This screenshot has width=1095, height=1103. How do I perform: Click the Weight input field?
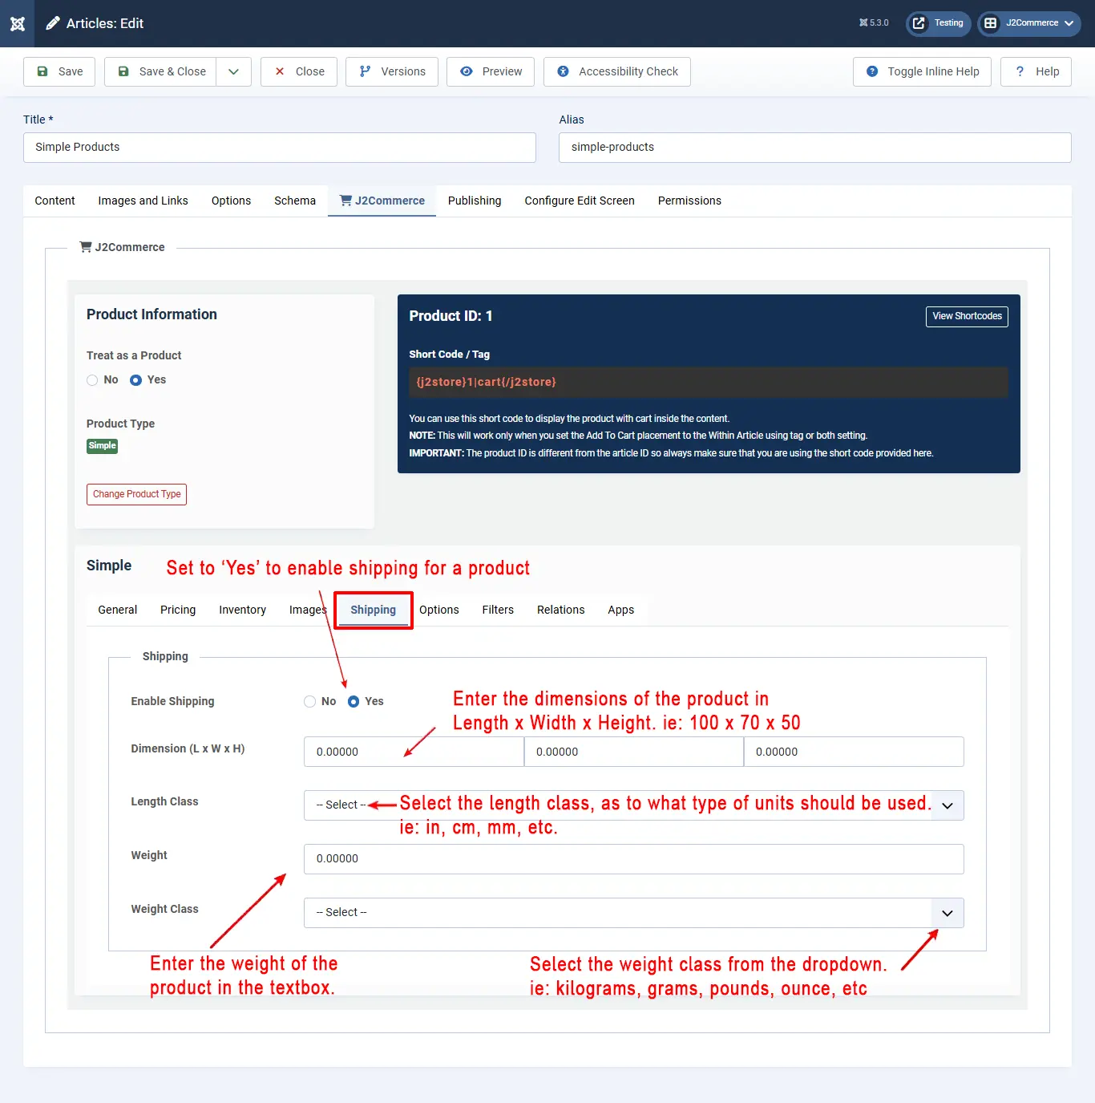point(634,859)
